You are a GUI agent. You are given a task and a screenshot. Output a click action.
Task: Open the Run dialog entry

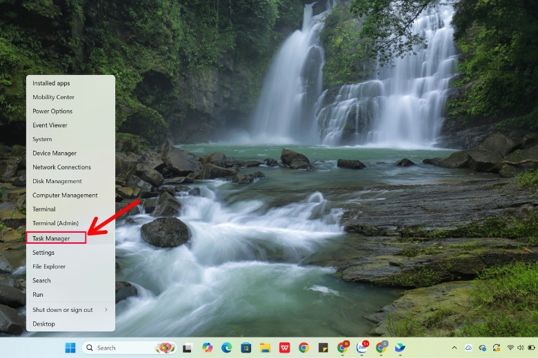[70, 294]
